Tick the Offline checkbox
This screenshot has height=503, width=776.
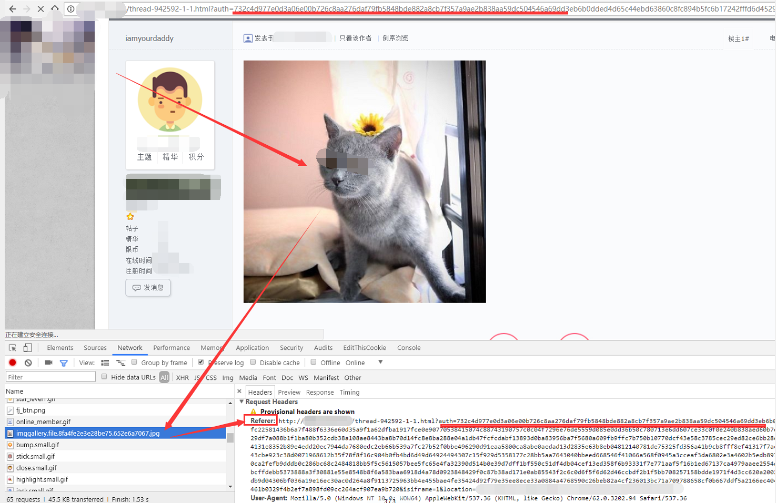click(314, 362)
